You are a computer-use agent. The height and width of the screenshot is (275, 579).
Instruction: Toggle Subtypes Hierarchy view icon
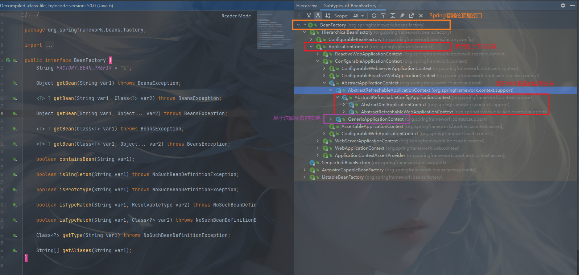(x=318, y=16)
